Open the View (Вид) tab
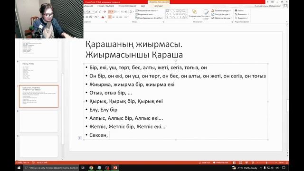Image resolution: width=304 pixels, height=171 pixels. pos(143,6)
